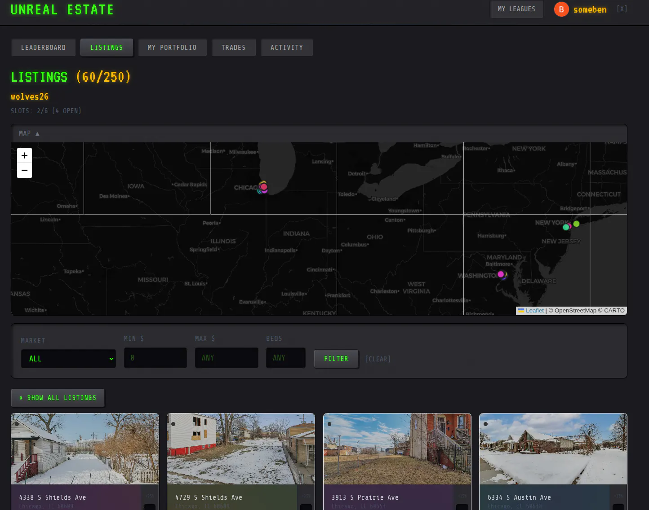Click the Unreal Estate logo
This screenshot has height=510, width=649.
coord(62,10)
